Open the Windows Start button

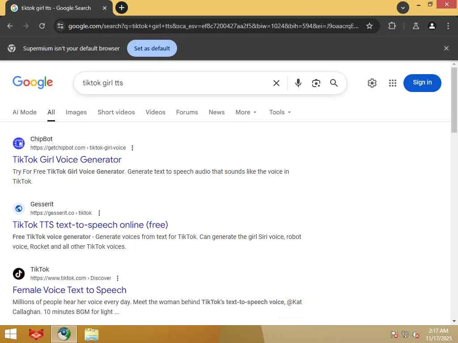click(x=11, y=334)
